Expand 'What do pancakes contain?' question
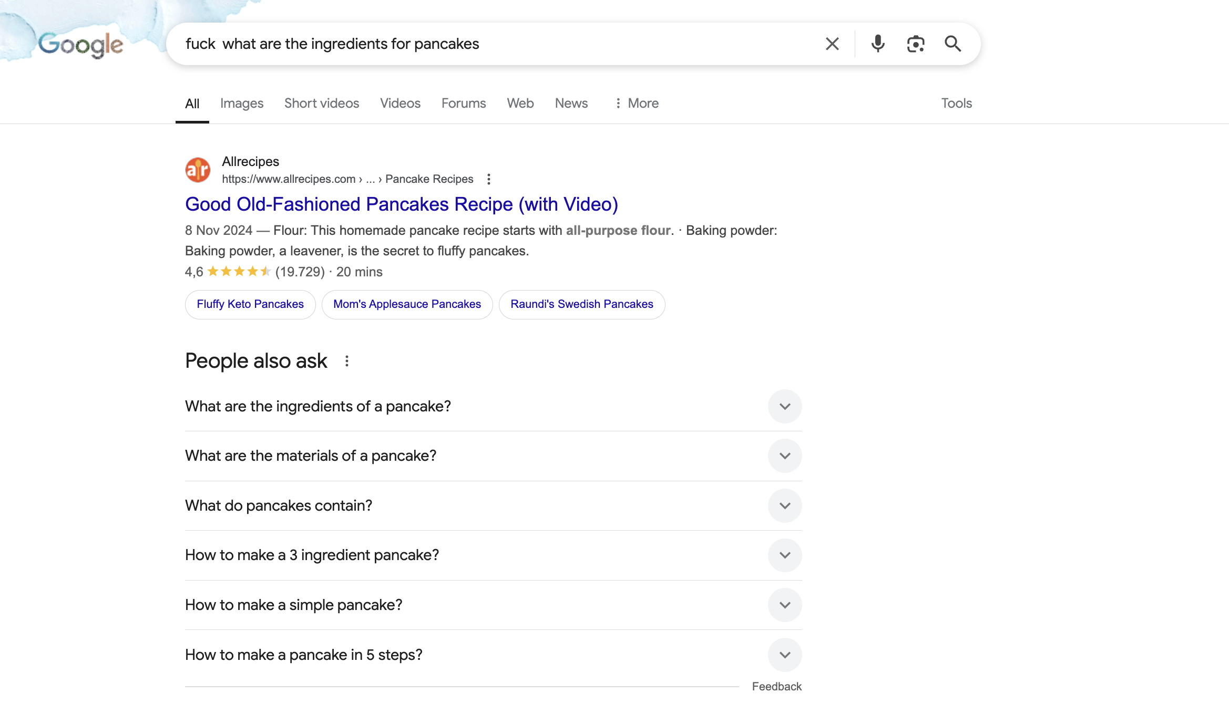 (x=493, y=505)
